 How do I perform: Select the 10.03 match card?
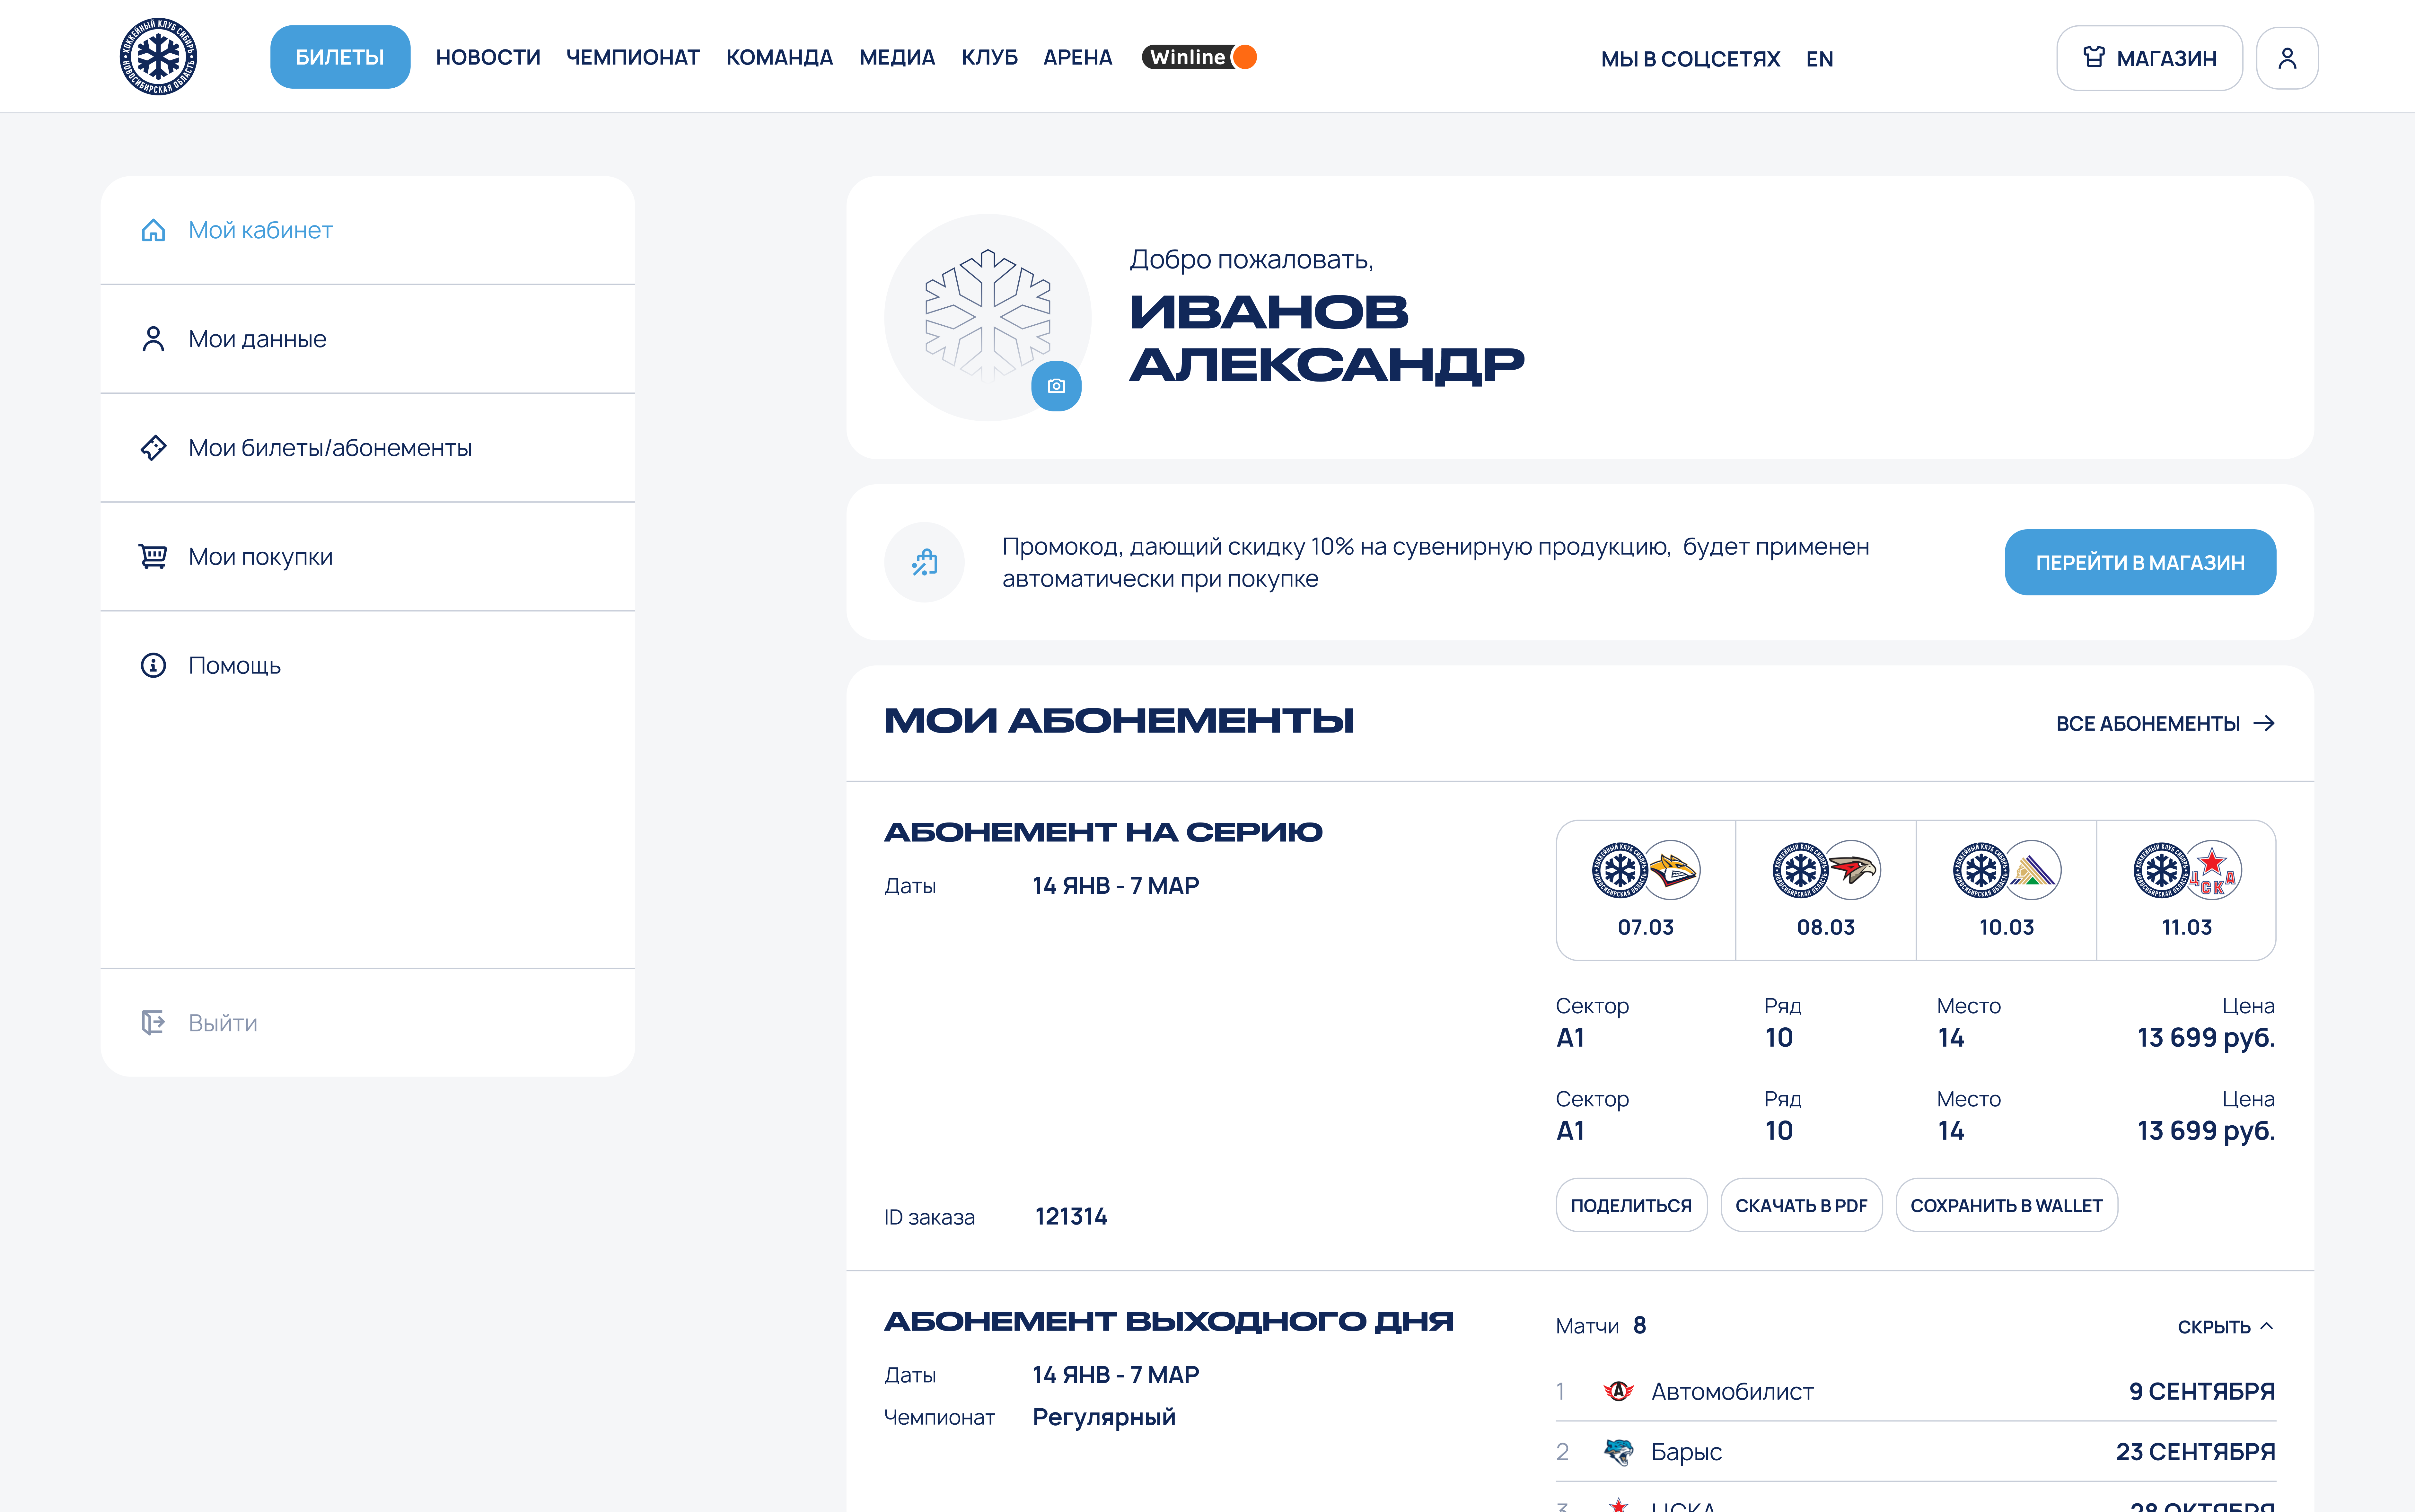click(x=2006, y=890)
